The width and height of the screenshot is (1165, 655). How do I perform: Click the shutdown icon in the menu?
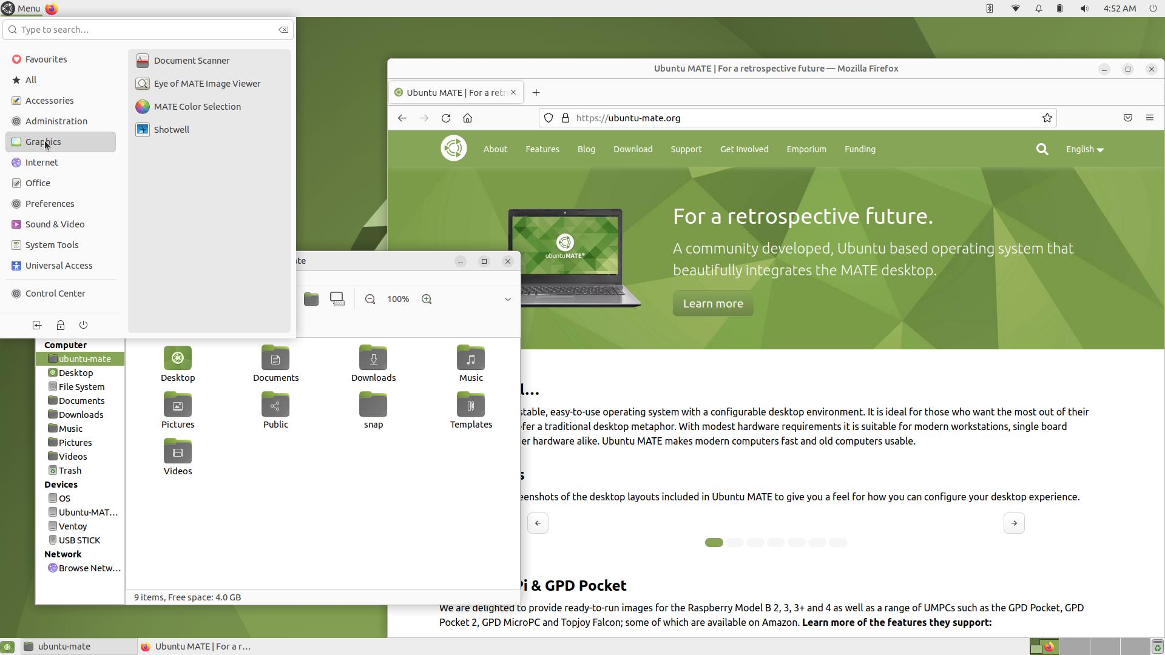(84, 325)
